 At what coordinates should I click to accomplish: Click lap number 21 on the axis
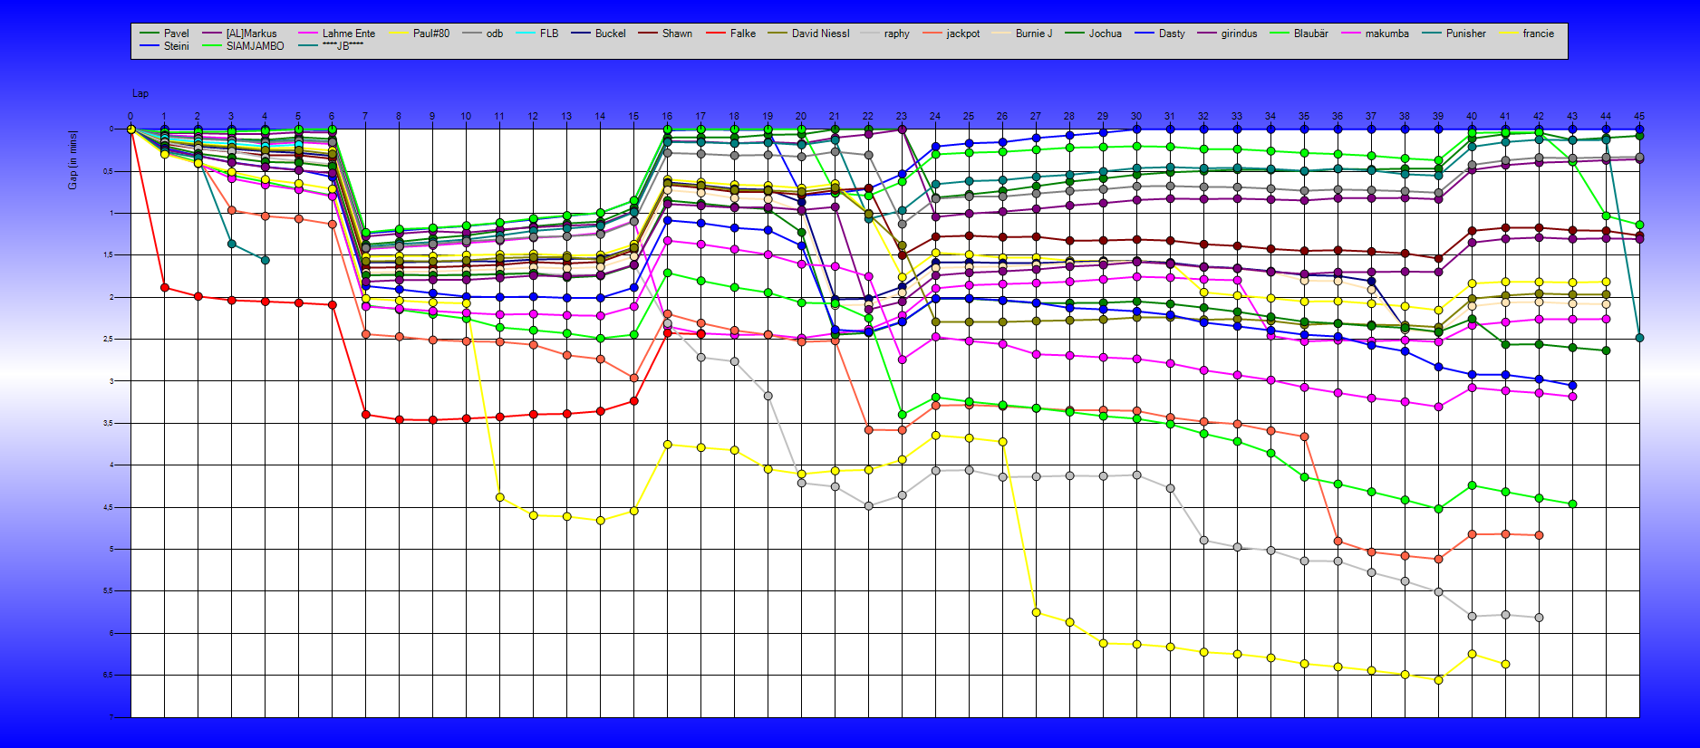pyautogui.click(x=835, y=116)
